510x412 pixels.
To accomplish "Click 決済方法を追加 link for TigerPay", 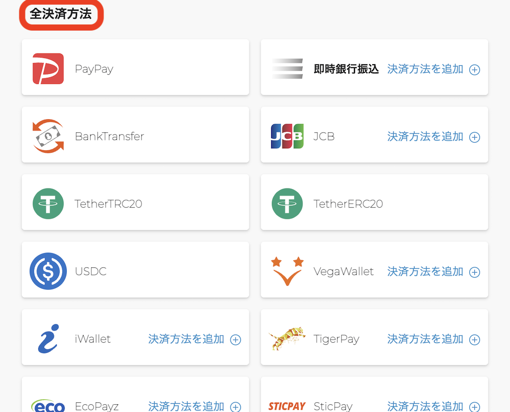I will pyautogui.click(x=425, y=339).
